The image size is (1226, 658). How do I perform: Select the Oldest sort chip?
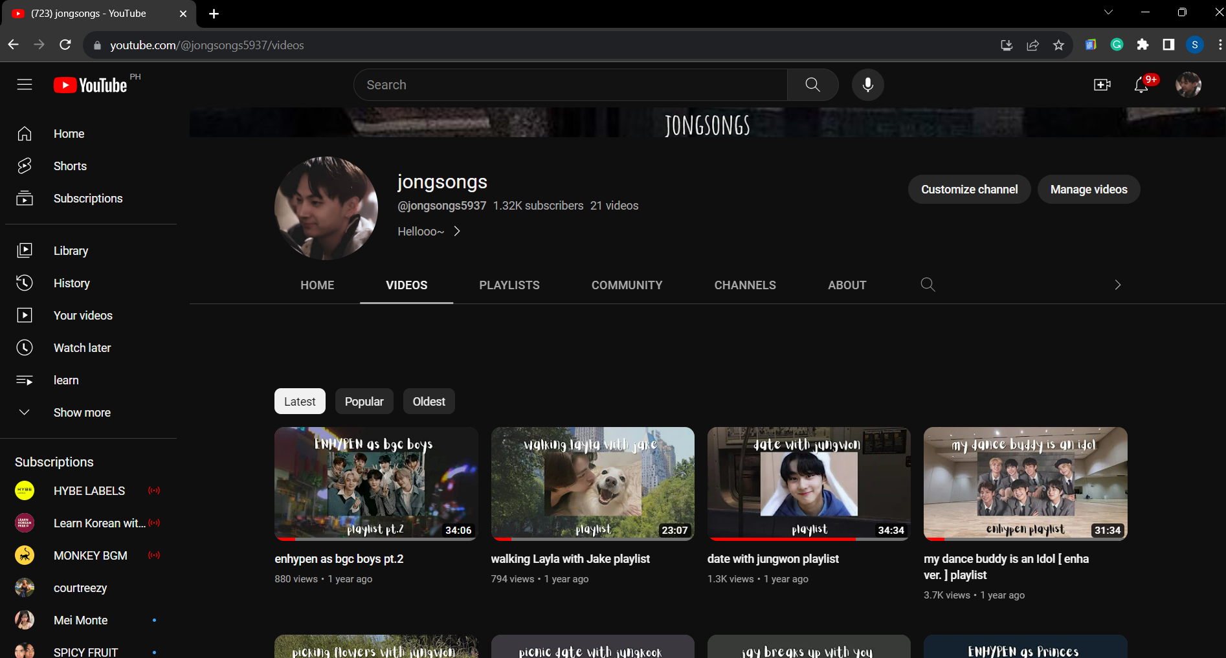pos(429,401)
